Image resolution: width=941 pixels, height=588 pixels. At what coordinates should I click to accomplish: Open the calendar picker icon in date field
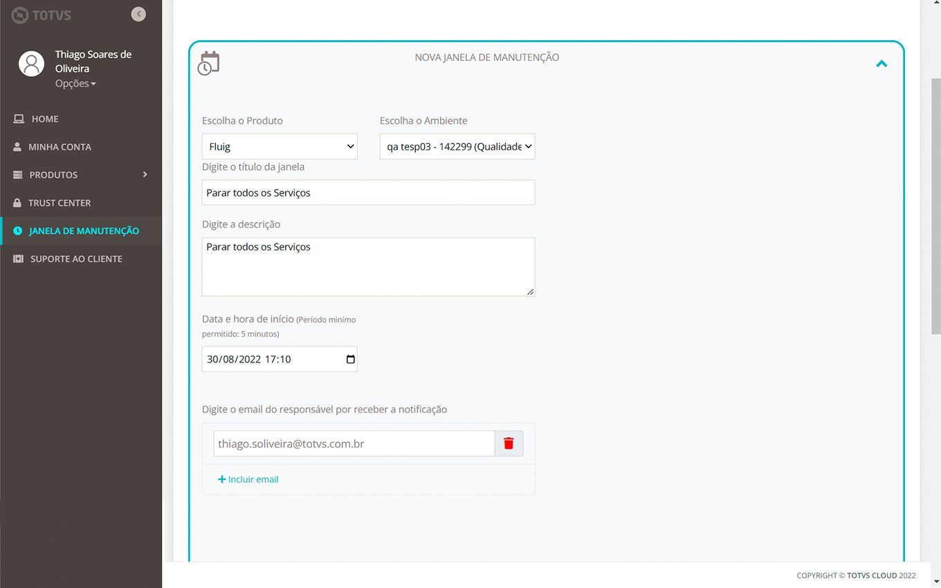click(x=350, y=359)
